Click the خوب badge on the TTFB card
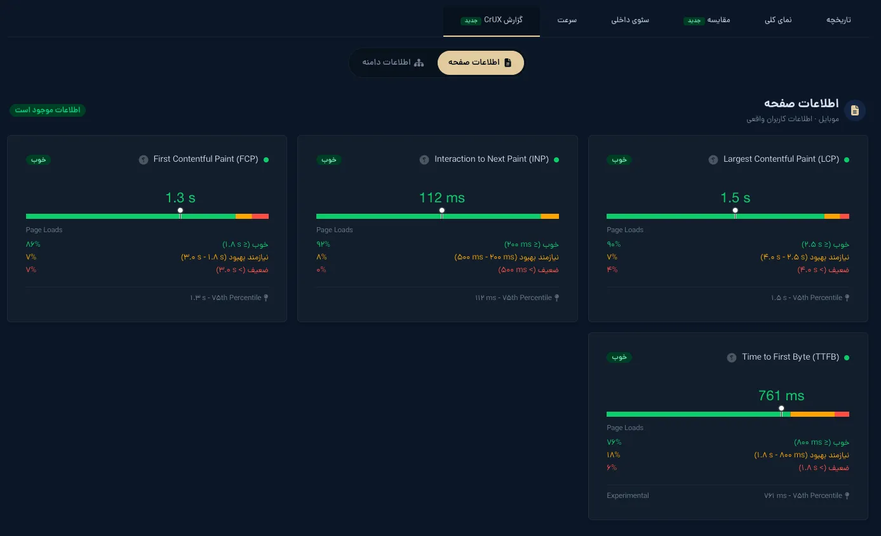Screen dimensions: 881x536 pyautogui.click(x=619, y=358)
